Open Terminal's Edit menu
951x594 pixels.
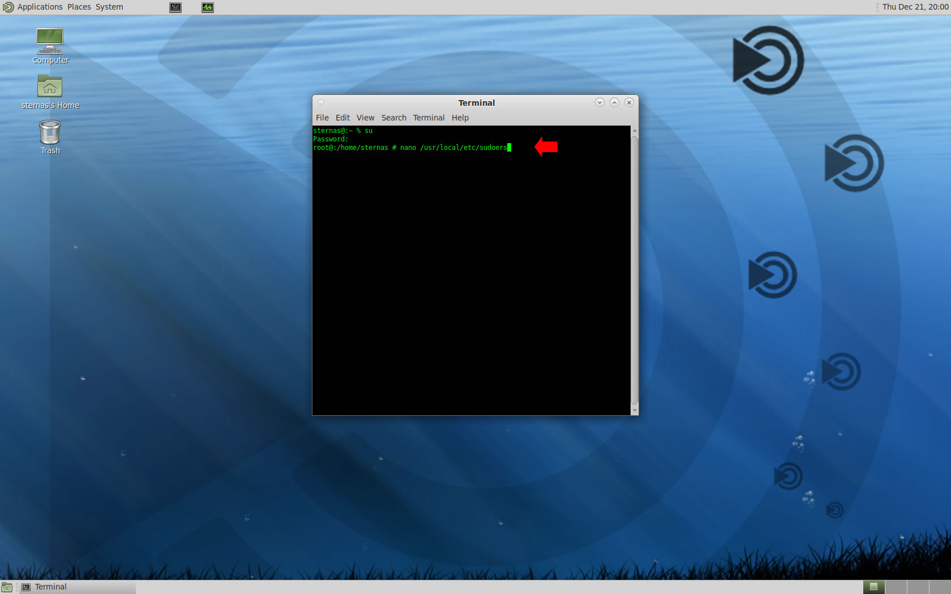(x=342, y=118)
